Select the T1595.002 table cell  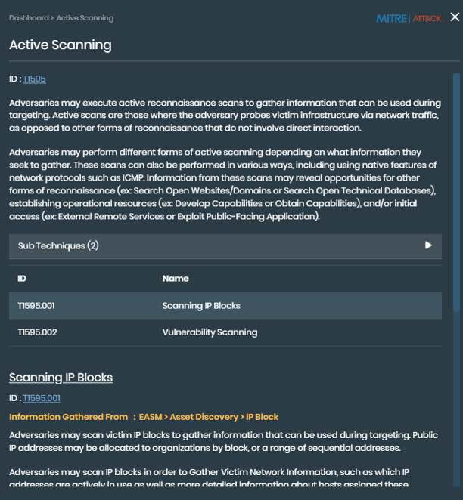pos(37,332)
